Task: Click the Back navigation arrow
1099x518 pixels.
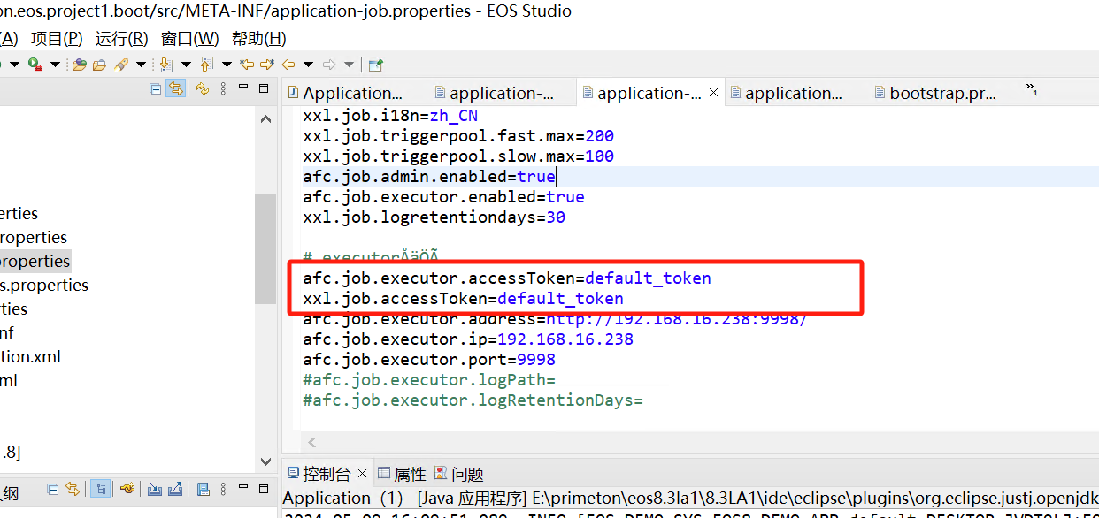Action: click(x=288, y=65)
